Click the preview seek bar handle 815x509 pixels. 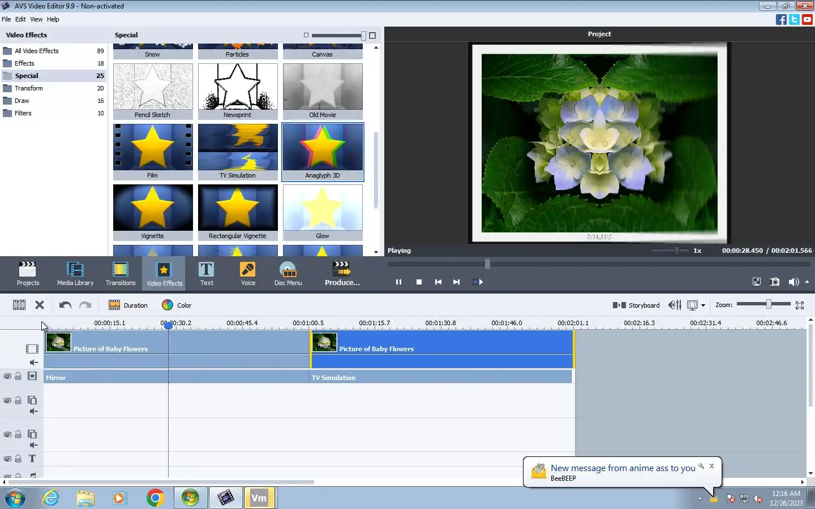point(487,264)
